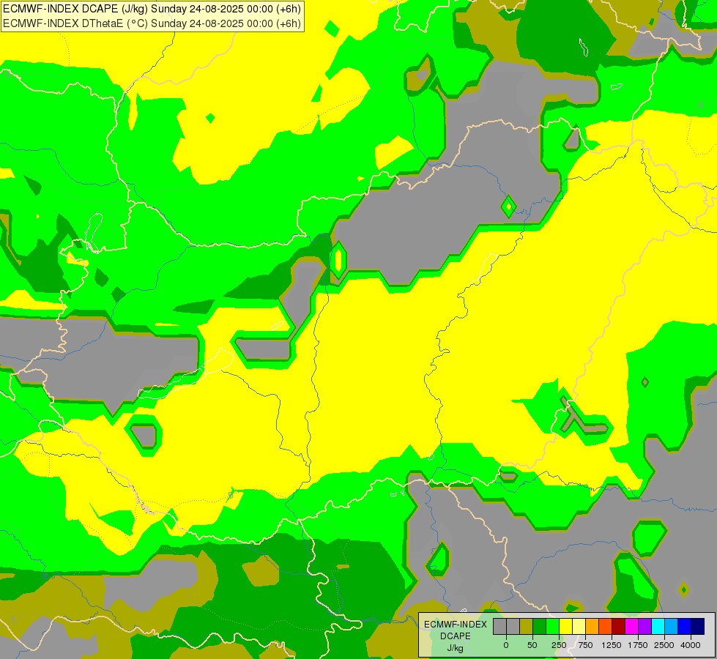Click the sky blue legend swatch
Viewport: 717px width, 659px height.
(x=672, y=627)
